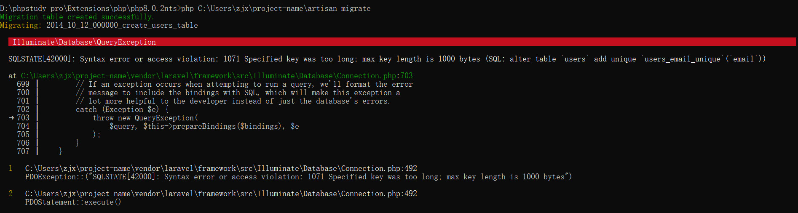Click the "$query, $this->prepareBindings($bindings), $e" line
This screenshot has height=213, width=798.
point(204,126)
